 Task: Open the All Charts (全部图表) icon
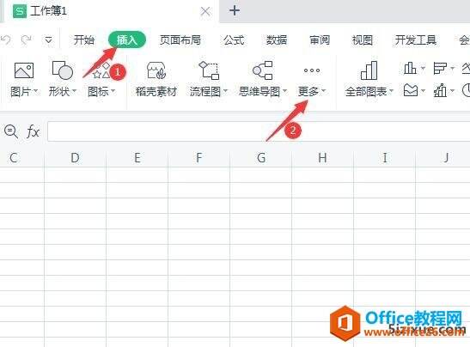(369, 70)
